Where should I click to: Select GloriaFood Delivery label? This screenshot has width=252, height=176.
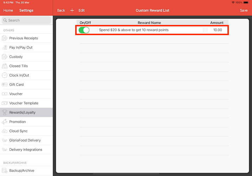[25, 141]
